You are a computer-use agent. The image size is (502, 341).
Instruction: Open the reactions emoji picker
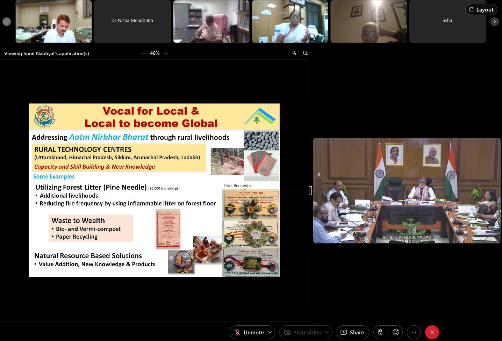point(396,332)
